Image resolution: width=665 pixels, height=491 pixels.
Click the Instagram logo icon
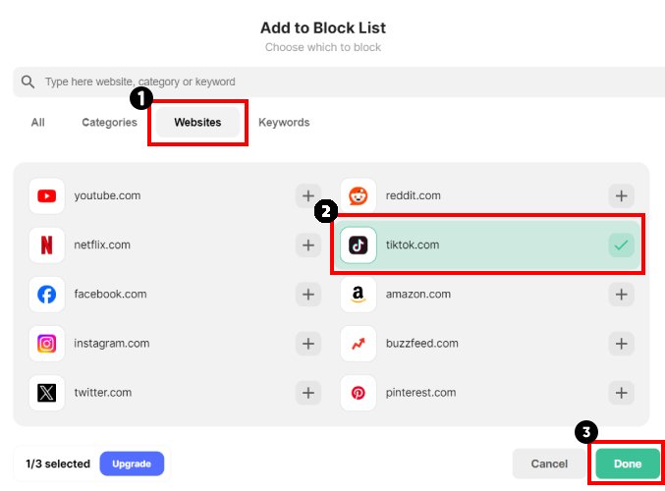(47, 343)
